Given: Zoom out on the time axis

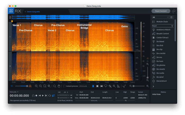Looking at the screenshot, I should 41,86.
